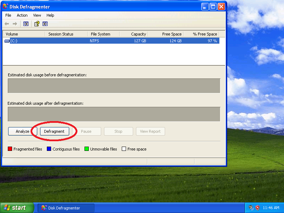The image size is (284, 213).
Task: Open the View menu
Action: click(37, 15)
